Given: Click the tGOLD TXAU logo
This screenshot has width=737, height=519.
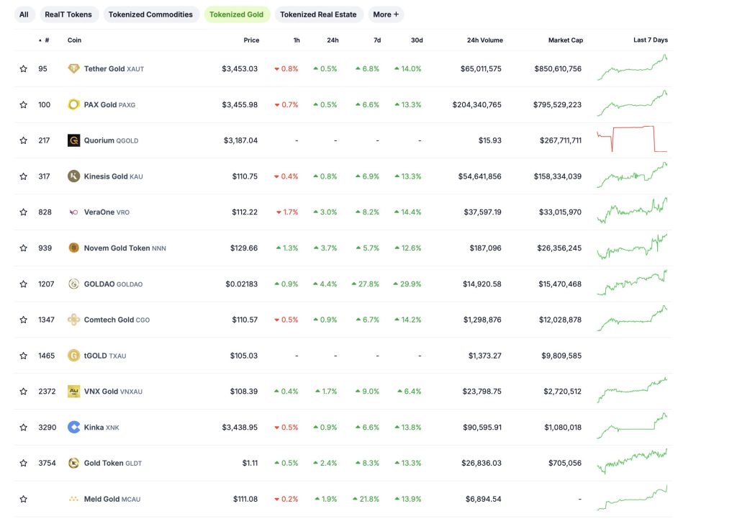Looking at the screenshot, I should (74, 356).
